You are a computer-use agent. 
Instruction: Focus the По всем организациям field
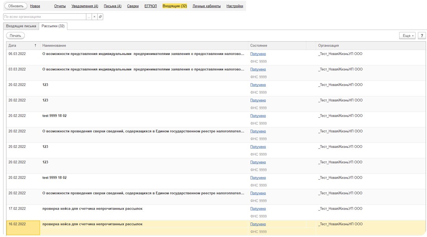[45, 17]
